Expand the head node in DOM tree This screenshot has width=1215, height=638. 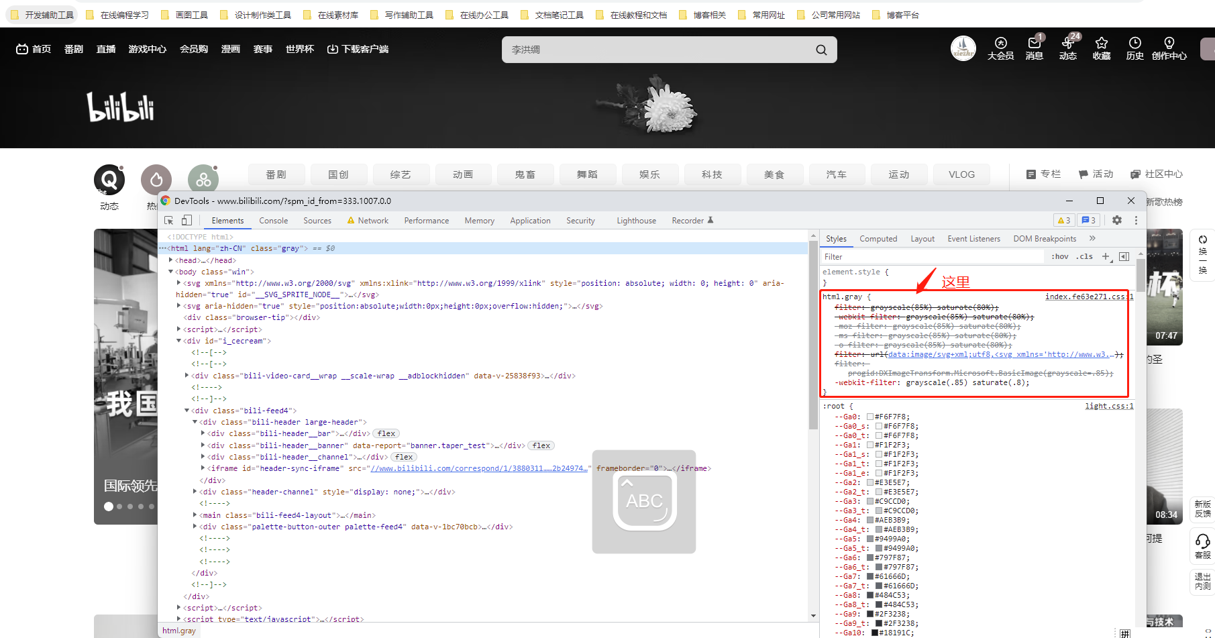(x=171, y=260)
